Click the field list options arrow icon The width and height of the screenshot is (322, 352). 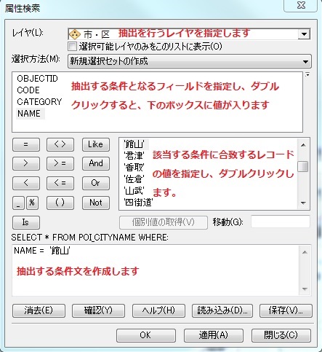click(x=307, y=74)
